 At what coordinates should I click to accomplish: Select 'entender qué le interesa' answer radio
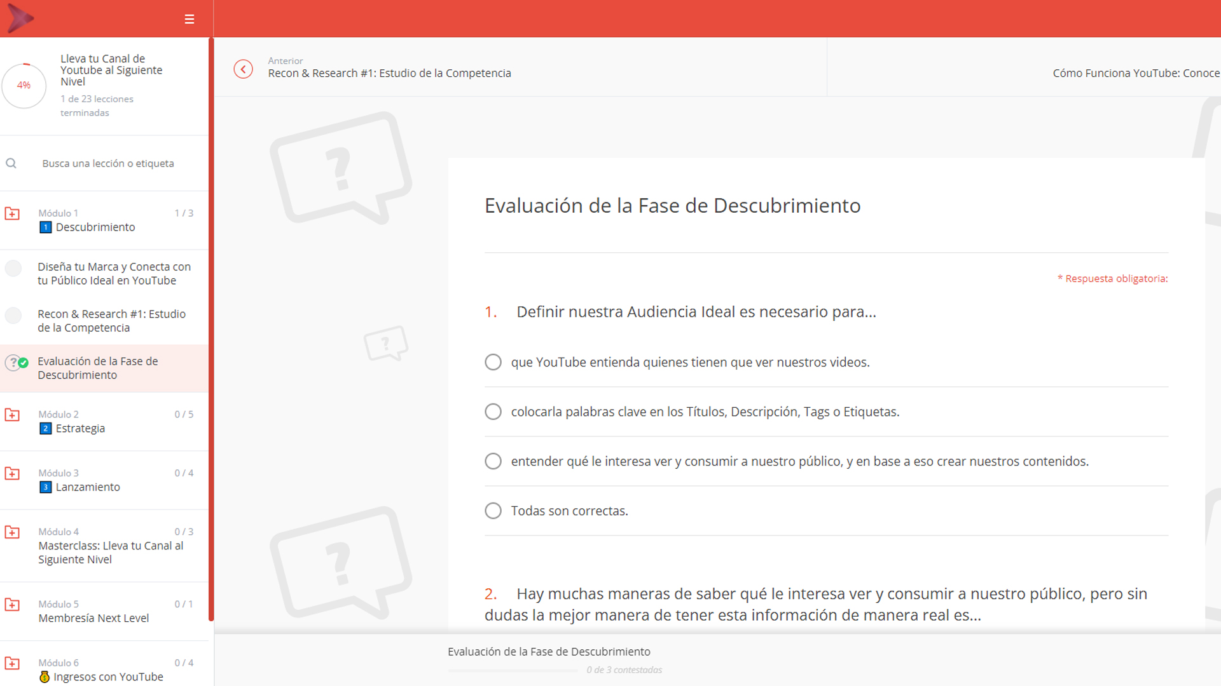click(x=493, y=461)
